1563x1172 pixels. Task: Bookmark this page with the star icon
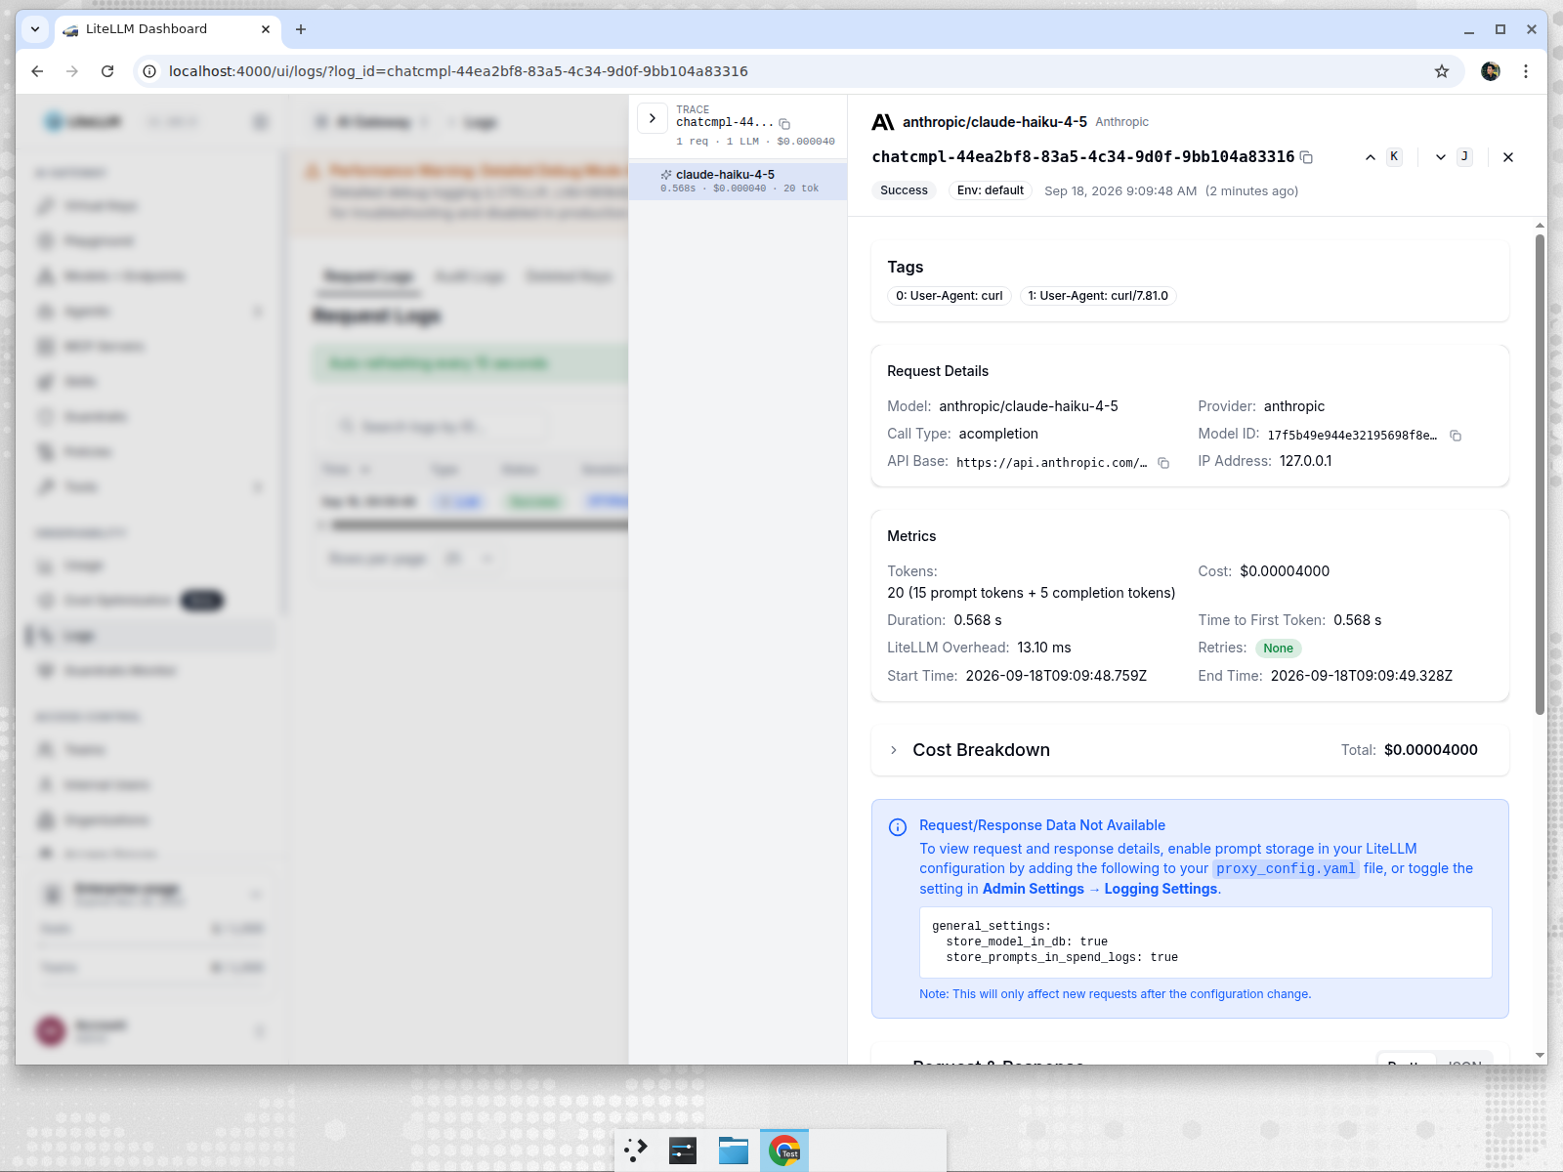pyautogui.click(x=1442, y=71)
